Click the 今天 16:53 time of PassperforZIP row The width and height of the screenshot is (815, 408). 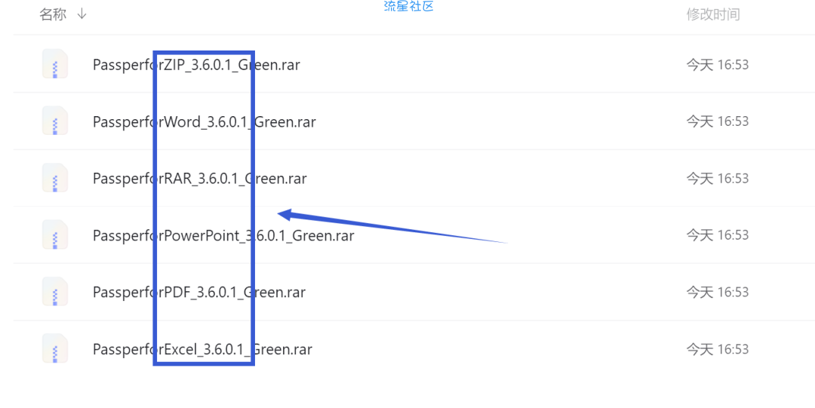click(x=718, y=65)
